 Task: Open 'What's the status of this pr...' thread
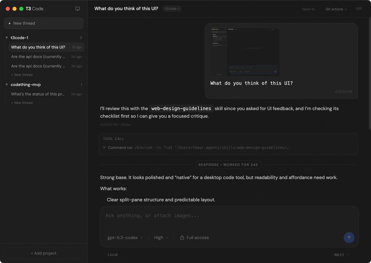coord(46,94)
